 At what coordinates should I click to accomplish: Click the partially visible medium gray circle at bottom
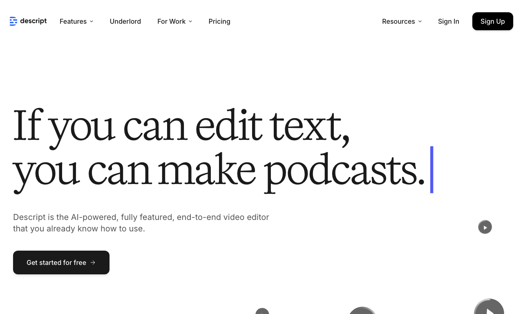pos(362,310)
